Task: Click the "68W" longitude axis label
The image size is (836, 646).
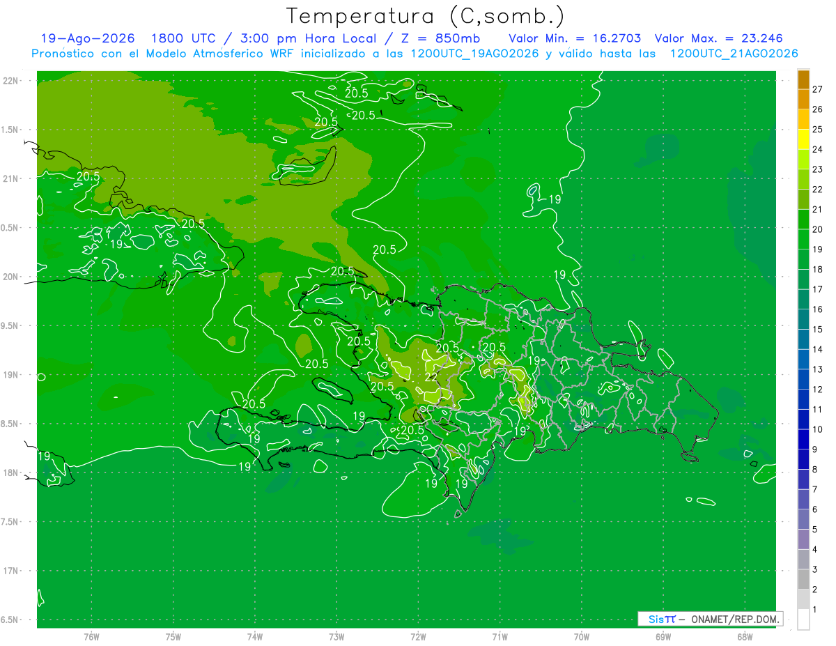Action: coord(745,636)
